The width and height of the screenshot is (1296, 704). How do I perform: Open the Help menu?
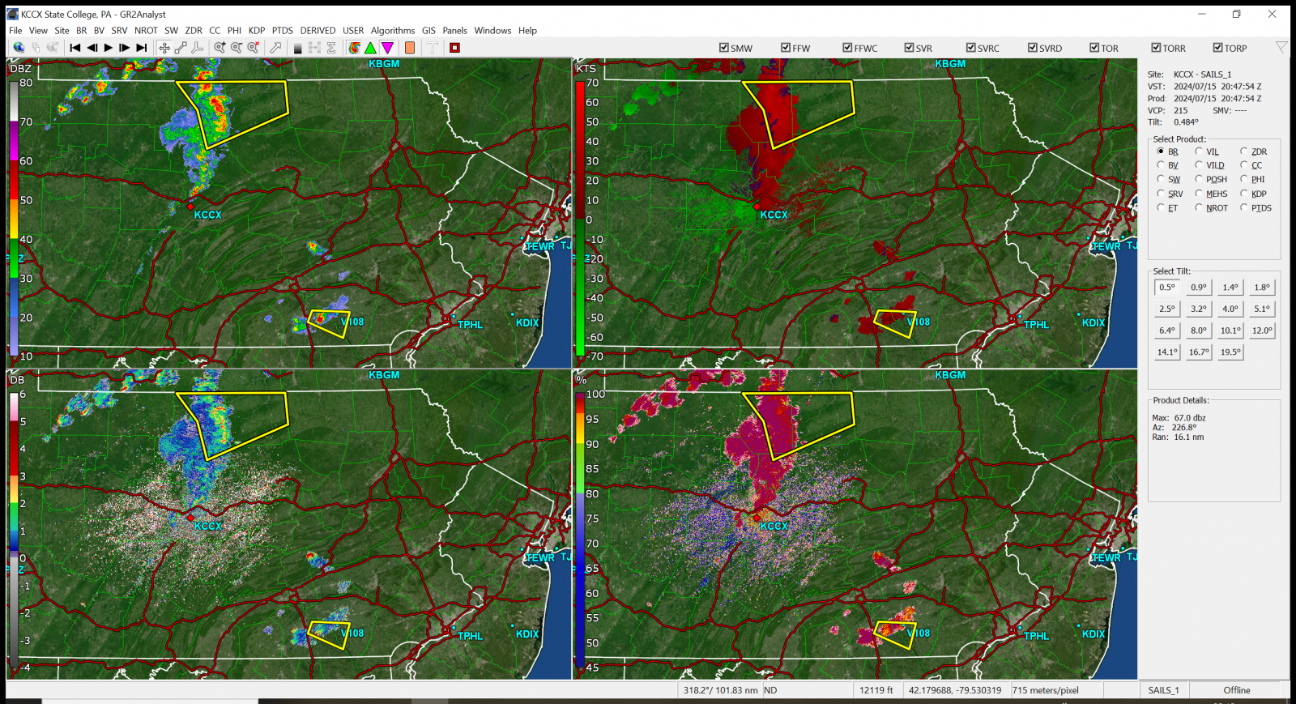(x=527, y=31)
